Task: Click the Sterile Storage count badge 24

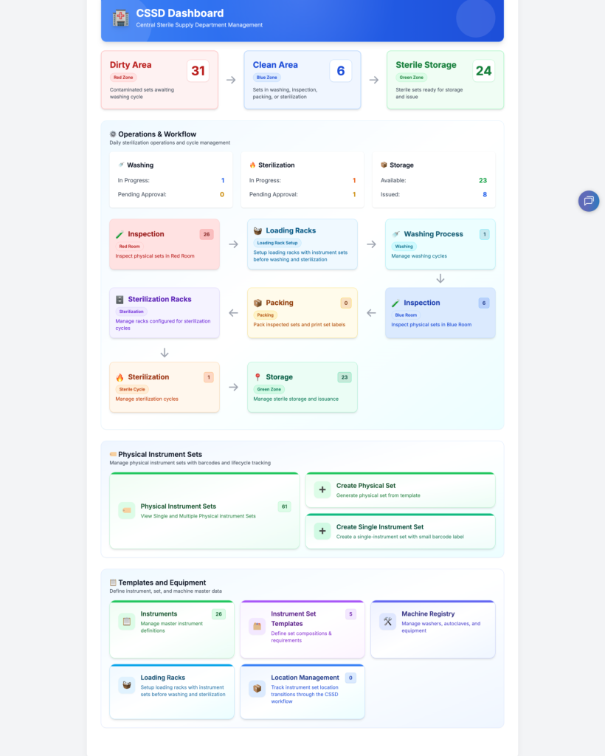Action: click(483, 71)
